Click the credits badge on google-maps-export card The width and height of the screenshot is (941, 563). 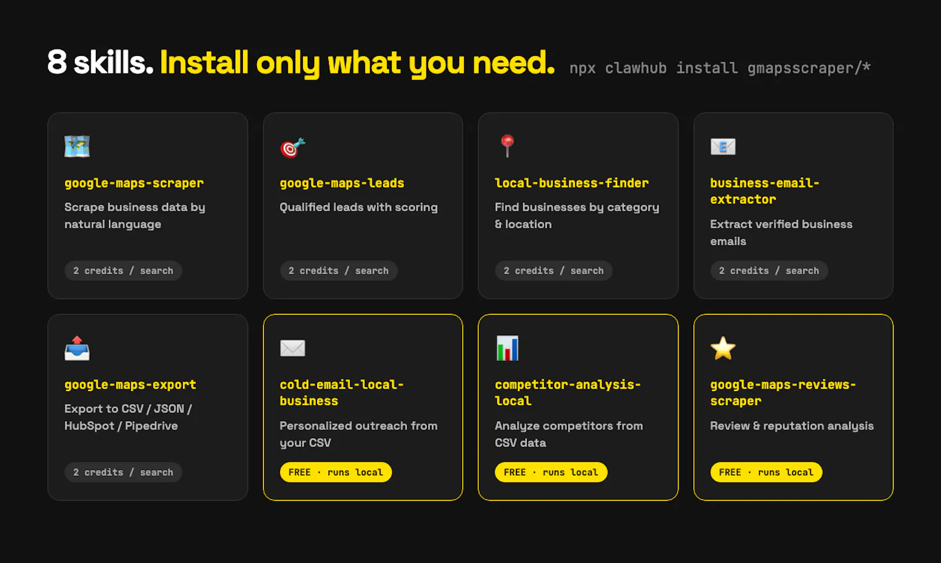click(123, 472)
